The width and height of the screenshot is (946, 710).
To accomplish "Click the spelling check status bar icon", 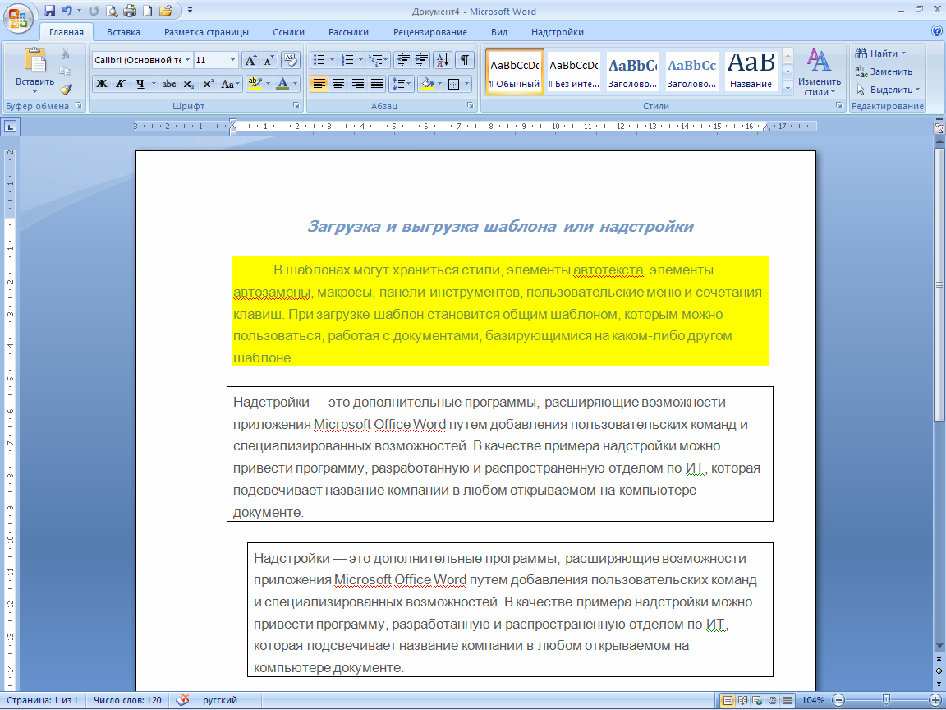I will point(183,700).
